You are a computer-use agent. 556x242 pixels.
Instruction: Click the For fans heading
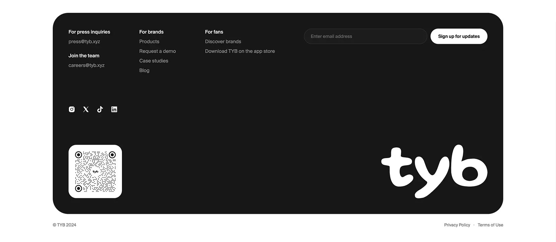[214, 32]
